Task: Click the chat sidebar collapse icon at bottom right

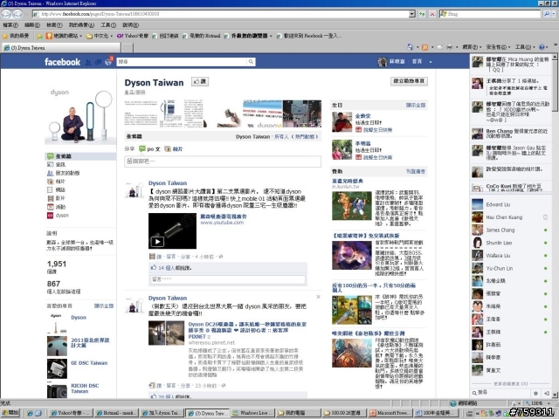Action: tap(547, 393)
